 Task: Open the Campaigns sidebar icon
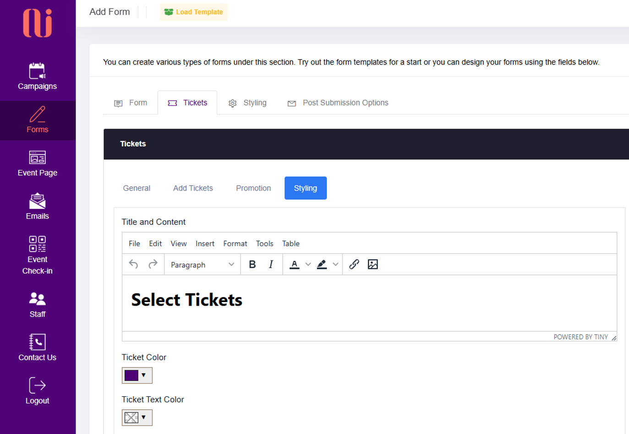(37, 71)
